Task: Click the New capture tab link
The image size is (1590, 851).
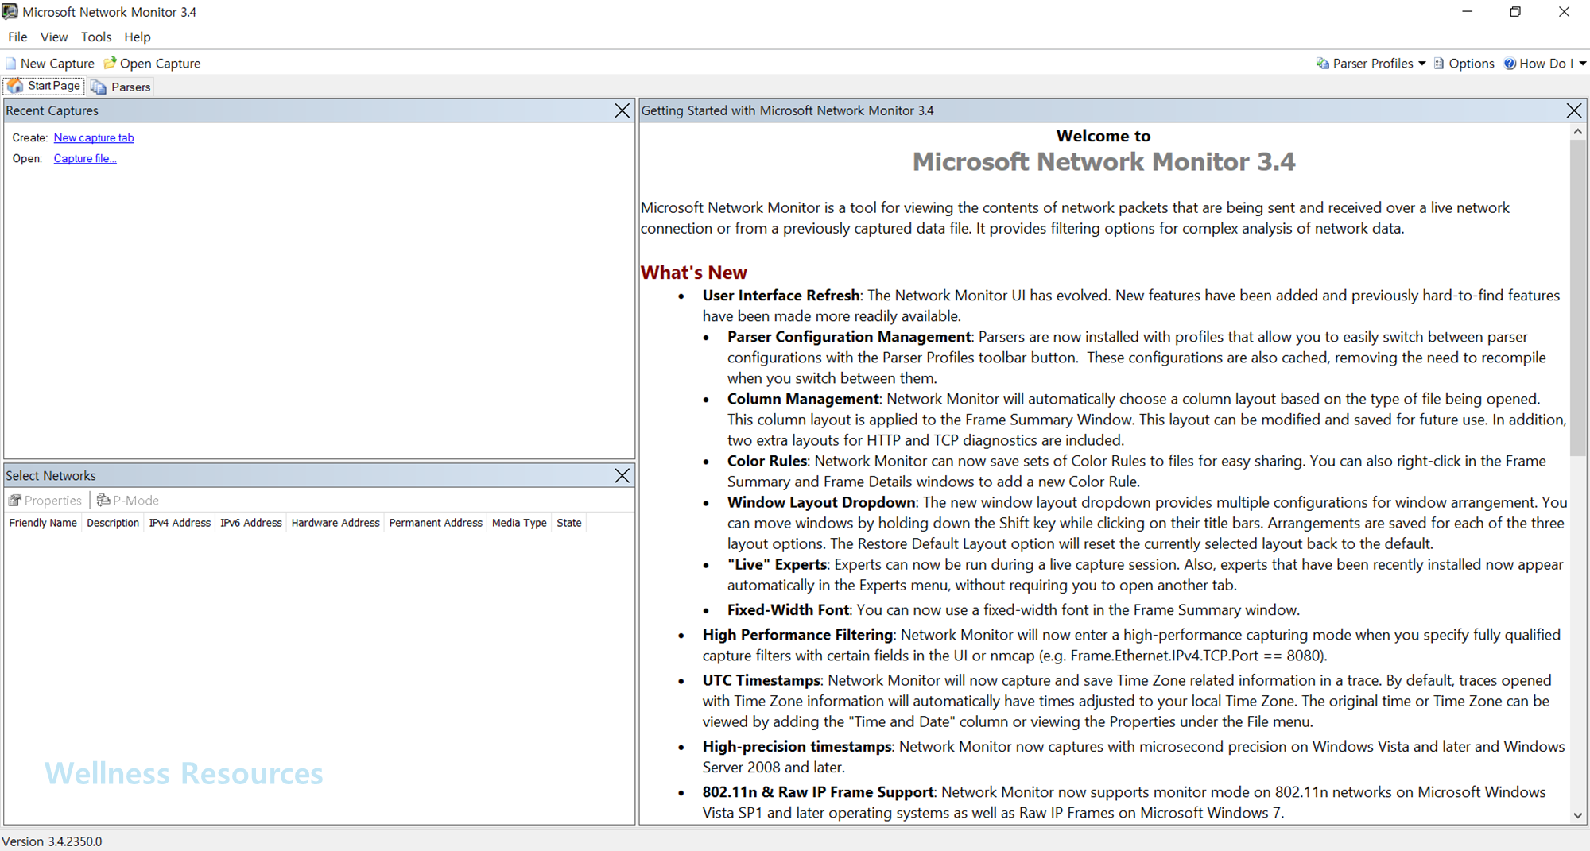Action: click(x=94, y=137)
